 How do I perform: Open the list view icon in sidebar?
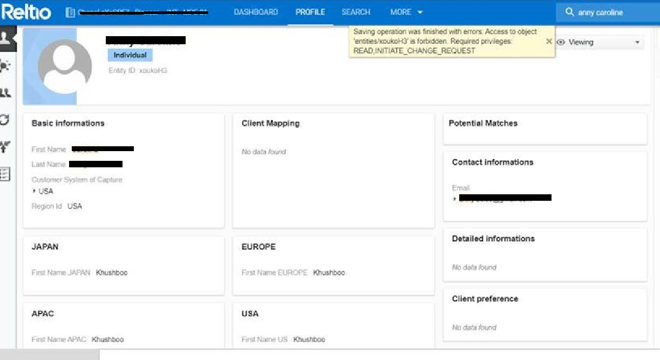pyautogui.click(x=5, y=173)
